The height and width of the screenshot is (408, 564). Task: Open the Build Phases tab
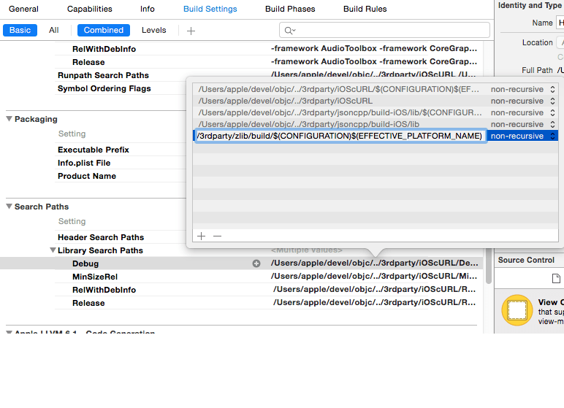(290, 9)
